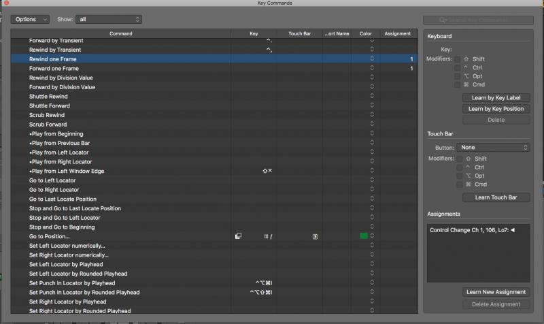
Task: Open the Show filter popup set to all
Action: point(109,20)
